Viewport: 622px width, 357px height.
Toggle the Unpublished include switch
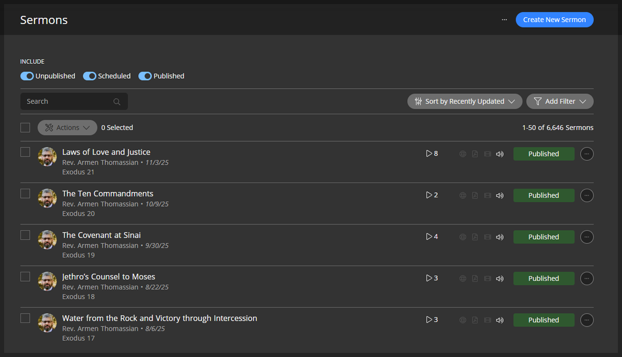coord(27,76)
